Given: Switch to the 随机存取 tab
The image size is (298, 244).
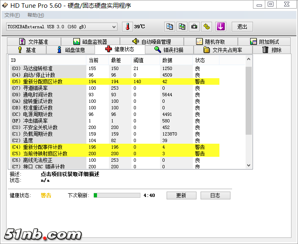Looking at the screenshot, I should point(211,42).
